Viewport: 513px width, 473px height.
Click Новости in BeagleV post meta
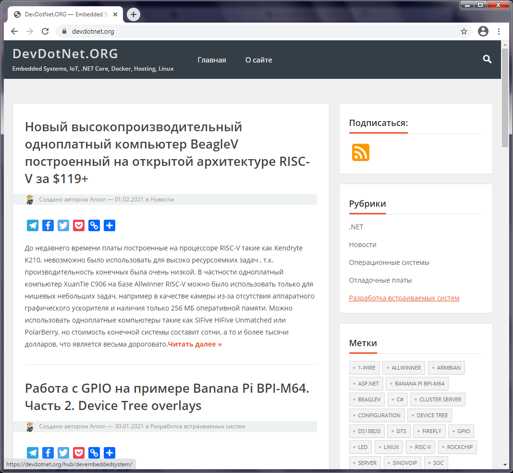pyautogui.click(x=162, y=199)
